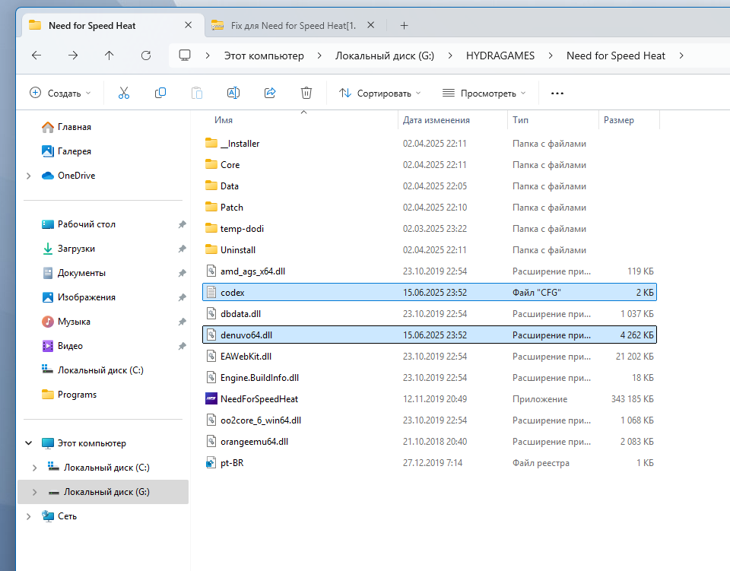Select the amd_ags_x64.dll file

pos(429,271)
